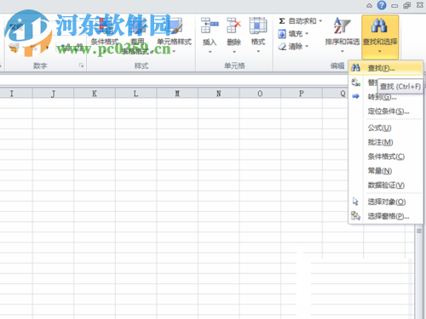Click the blue Go To arrow icon
Viewport: 426px width, 319px height.
point(355,96)
